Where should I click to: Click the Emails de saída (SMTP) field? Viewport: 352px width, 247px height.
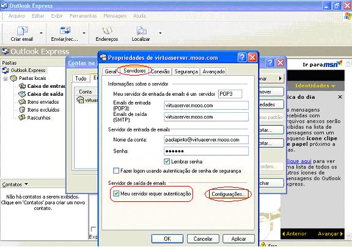[206, 116]
